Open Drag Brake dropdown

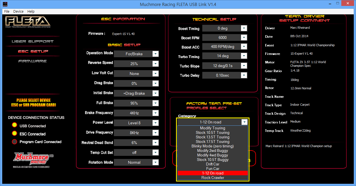[155, 83]
